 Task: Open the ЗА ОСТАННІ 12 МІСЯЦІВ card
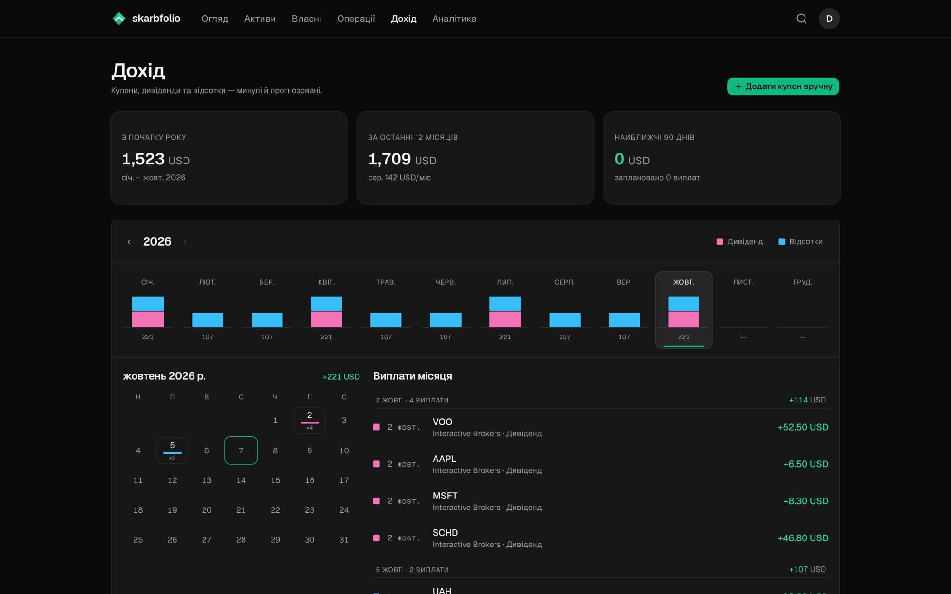475,158
